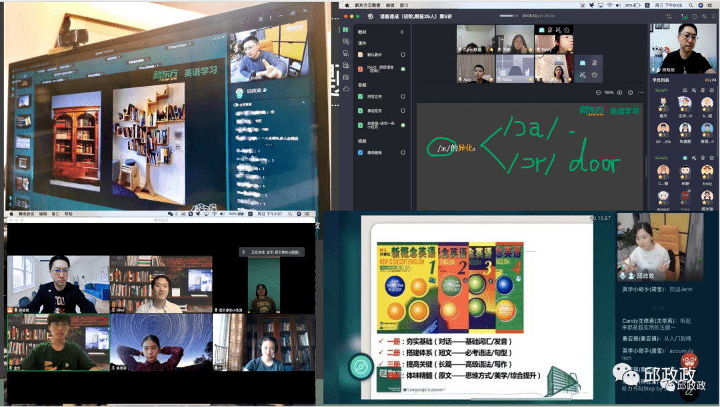Open the 泰坦尼克 audio file entry
The width and height of the screenshot is (720, 407).
click(x=374, y=111)
